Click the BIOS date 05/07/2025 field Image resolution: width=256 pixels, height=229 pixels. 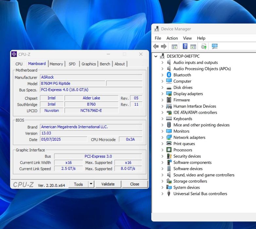[x=63, y=139]
